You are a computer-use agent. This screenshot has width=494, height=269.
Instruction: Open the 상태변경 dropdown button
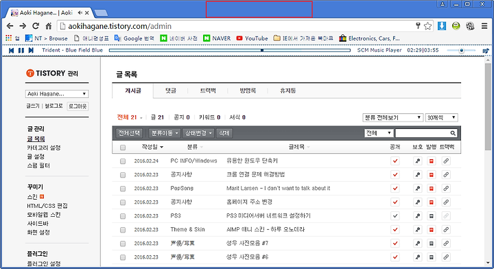[x=198, y=133]
